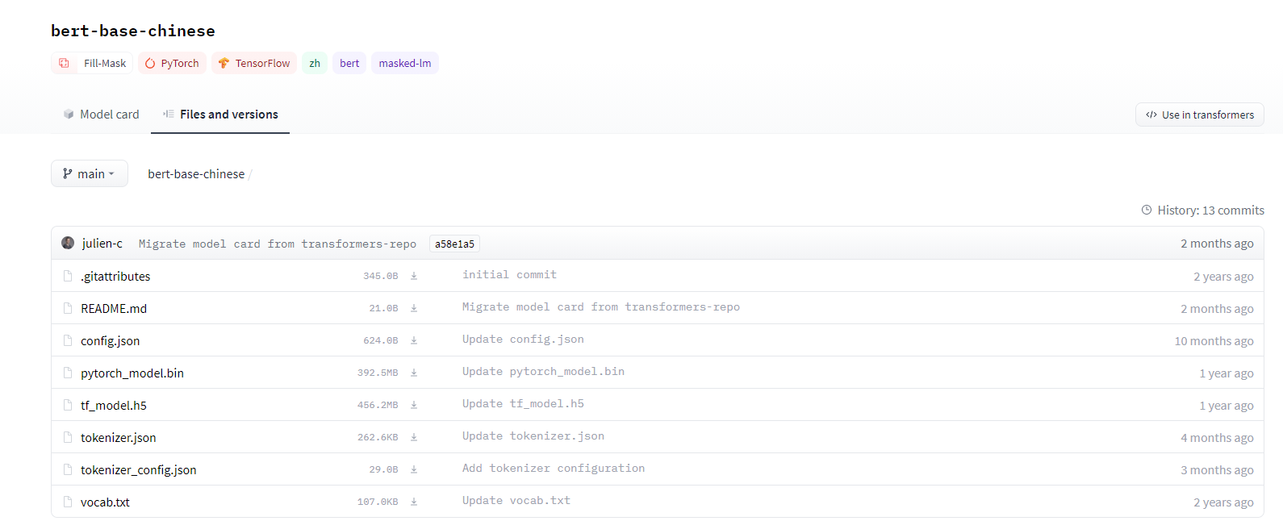This screenshot has height=521, width=1283.
Task: Download .gitattributes via its arrow icon
Action: [x=414, y=276]
